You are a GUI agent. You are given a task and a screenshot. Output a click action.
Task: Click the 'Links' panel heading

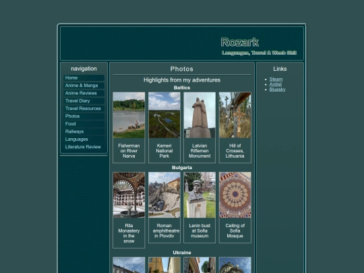(280, 69)
